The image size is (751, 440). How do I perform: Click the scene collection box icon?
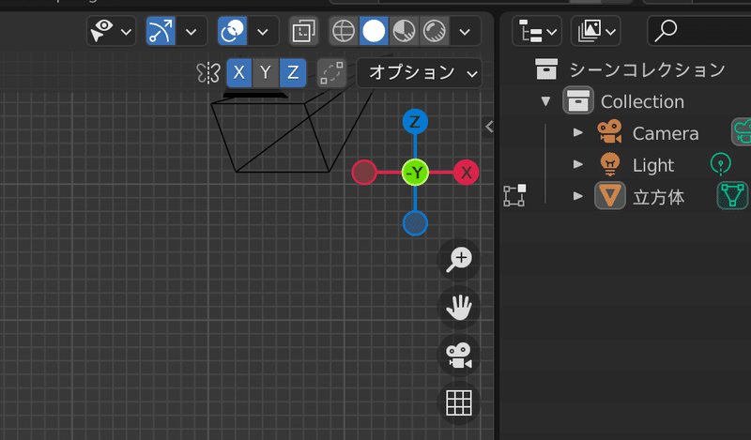pyautogui.click(x=546, y=69)
